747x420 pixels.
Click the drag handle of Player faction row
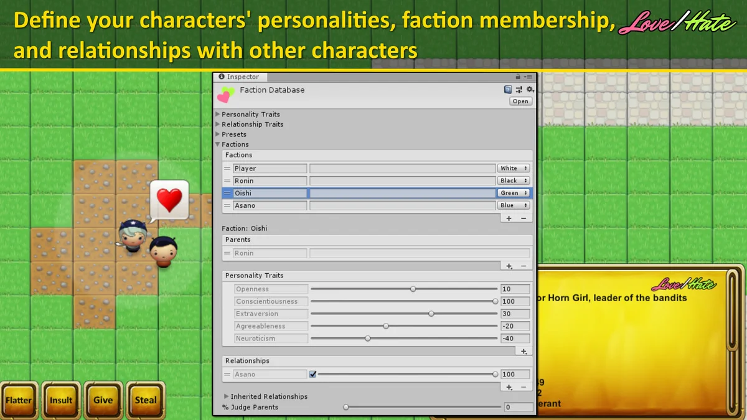(227, 169)
